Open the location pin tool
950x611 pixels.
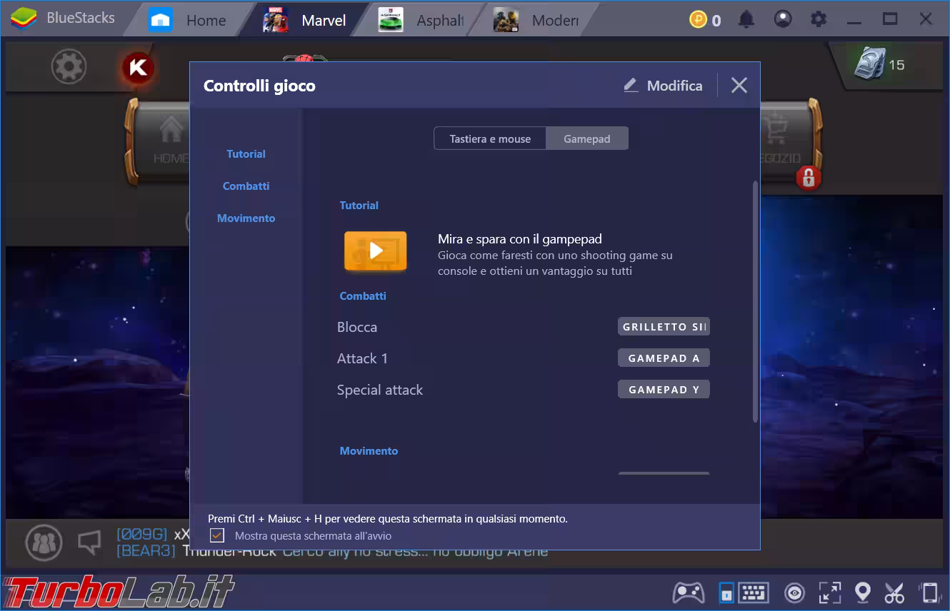pyautogui.click(x=863, y=592)
